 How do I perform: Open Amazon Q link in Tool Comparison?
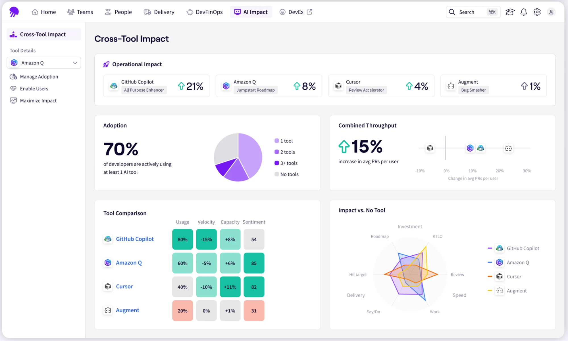(x=129, y=263)
